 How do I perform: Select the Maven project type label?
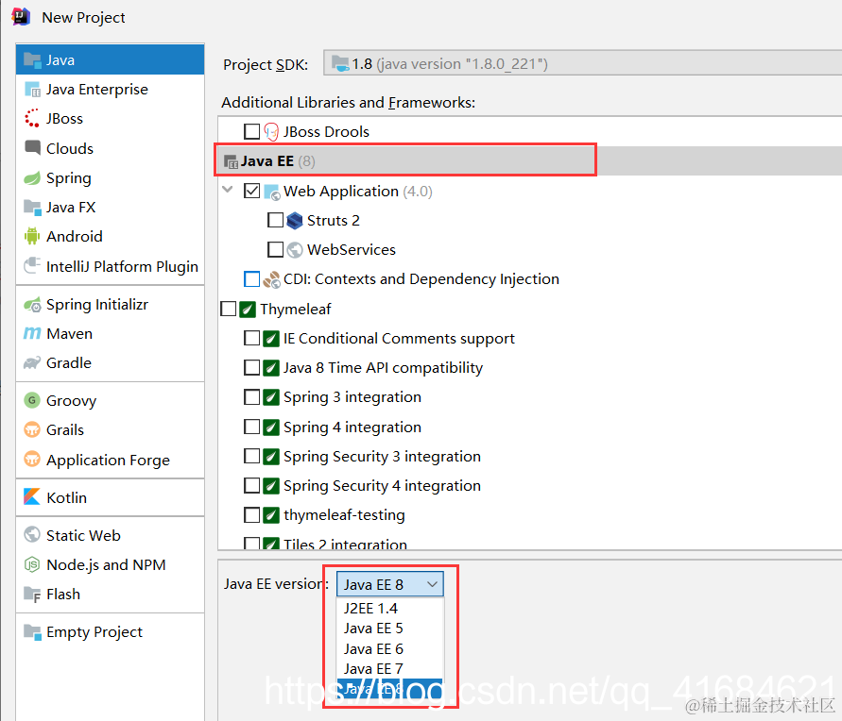coord(69,333)
